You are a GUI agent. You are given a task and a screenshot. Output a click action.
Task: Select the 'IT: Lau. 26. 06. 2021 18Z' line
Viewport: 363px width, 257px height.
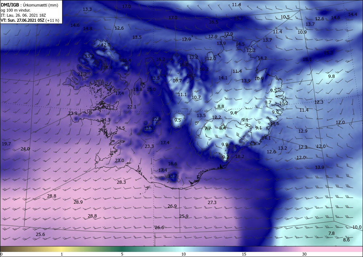pos(23,15)
